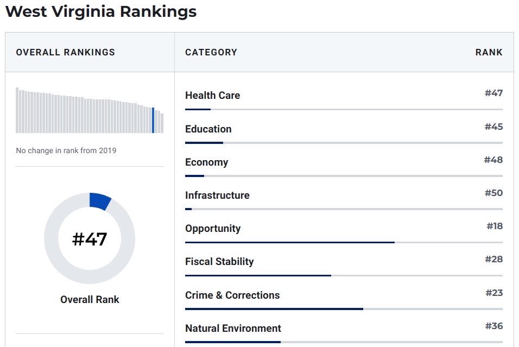Click the highlighted blue bar in chart

pyautogui.click(x=153, y=120)
